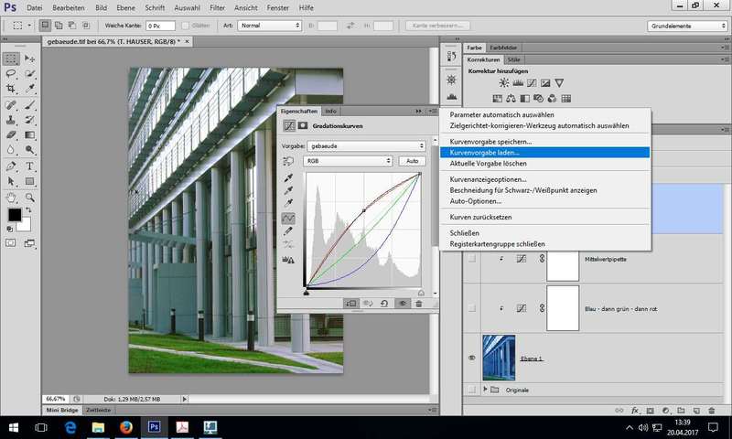Click the black foreground color swatch

coord(16,215)
